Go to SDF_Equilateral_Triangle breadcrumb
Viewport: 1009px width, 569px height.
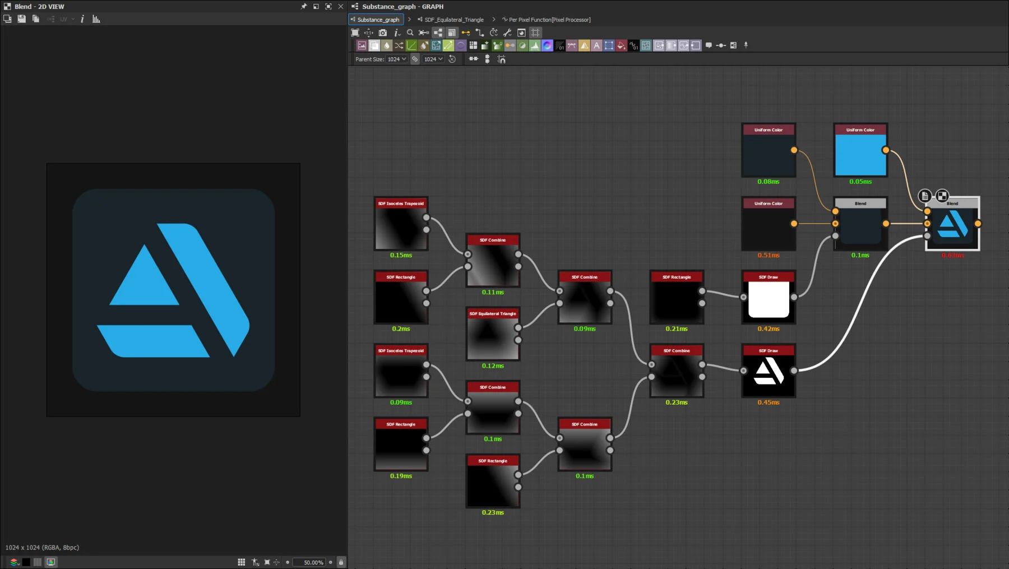(451, 20)
